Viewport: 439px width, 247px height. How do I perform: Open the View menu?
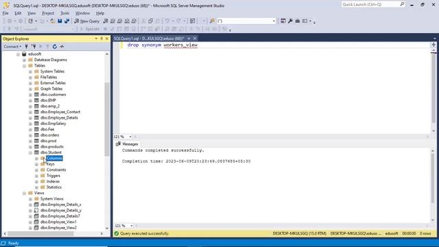coord(32,13)
